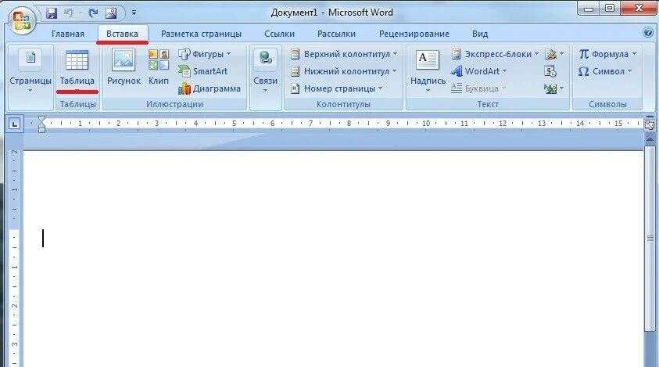Click the left indent marker on ruler
The image size is (659, 367).
tap(41, 130)
